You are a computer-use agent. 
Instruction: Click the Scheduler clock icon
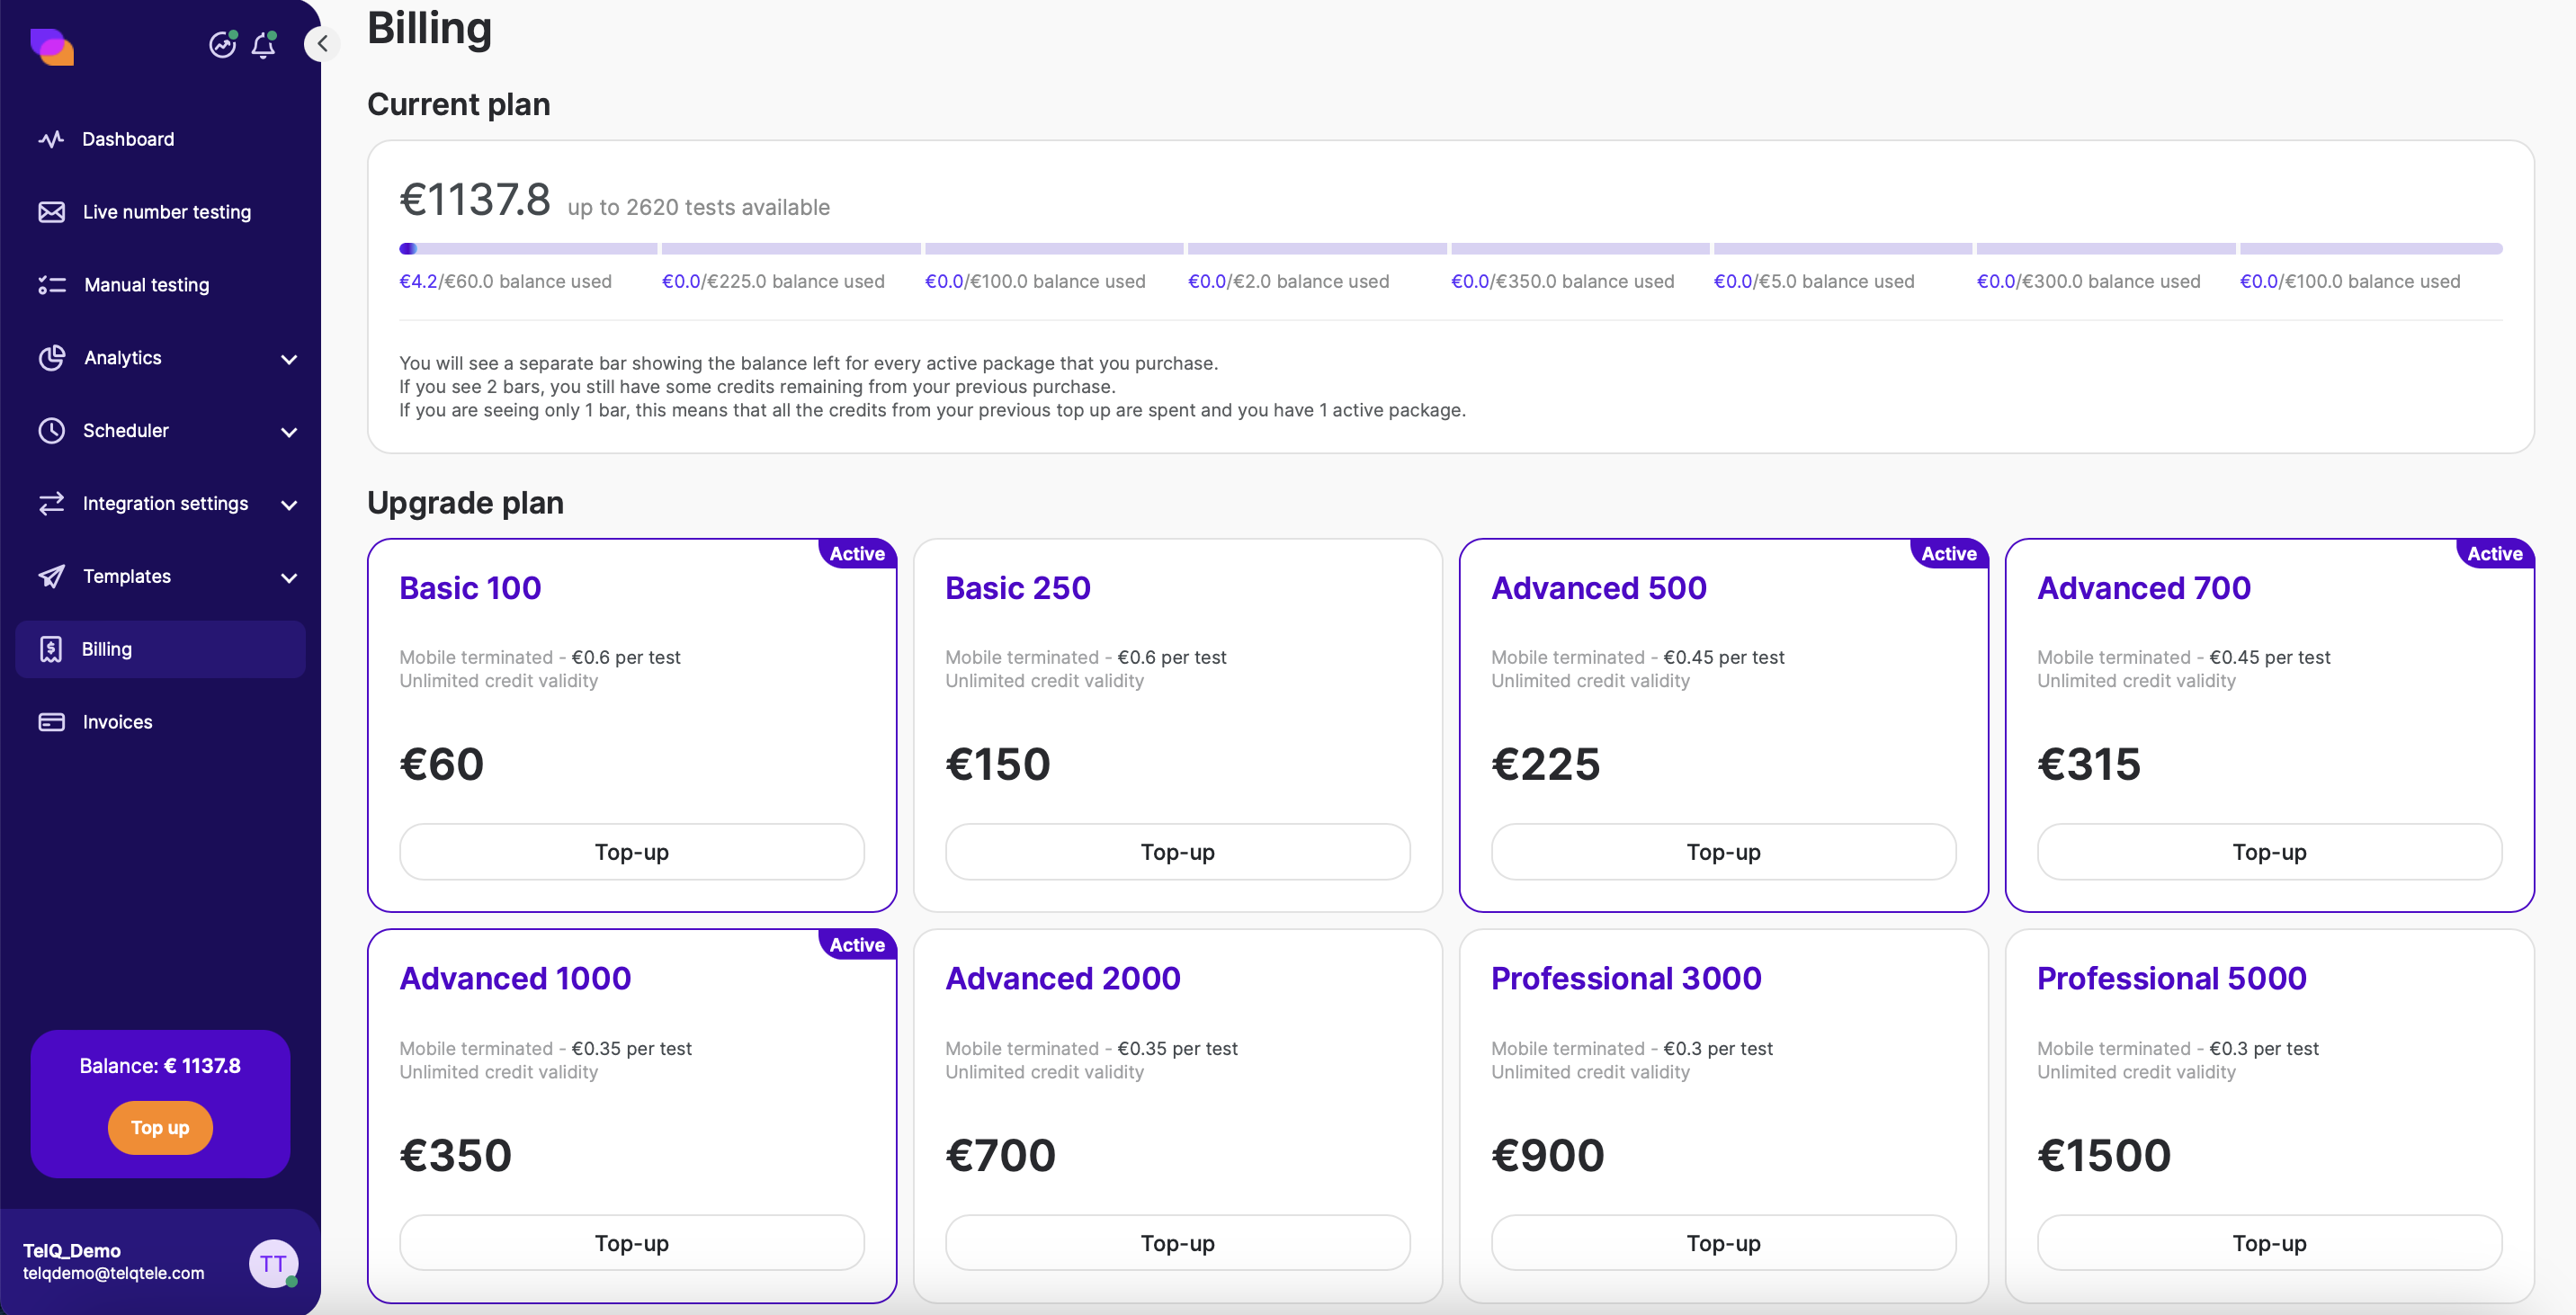pos(51,431)
